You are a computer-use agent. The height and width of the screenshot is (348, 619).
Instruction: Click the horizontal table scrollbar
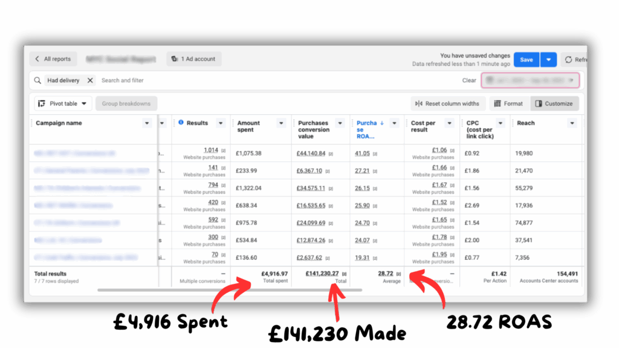click(x=230, y=290)
